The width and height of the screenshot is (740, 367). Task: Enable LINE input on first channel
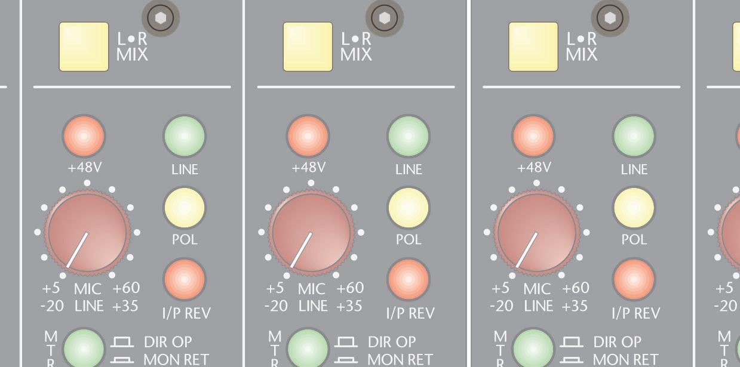185,137
